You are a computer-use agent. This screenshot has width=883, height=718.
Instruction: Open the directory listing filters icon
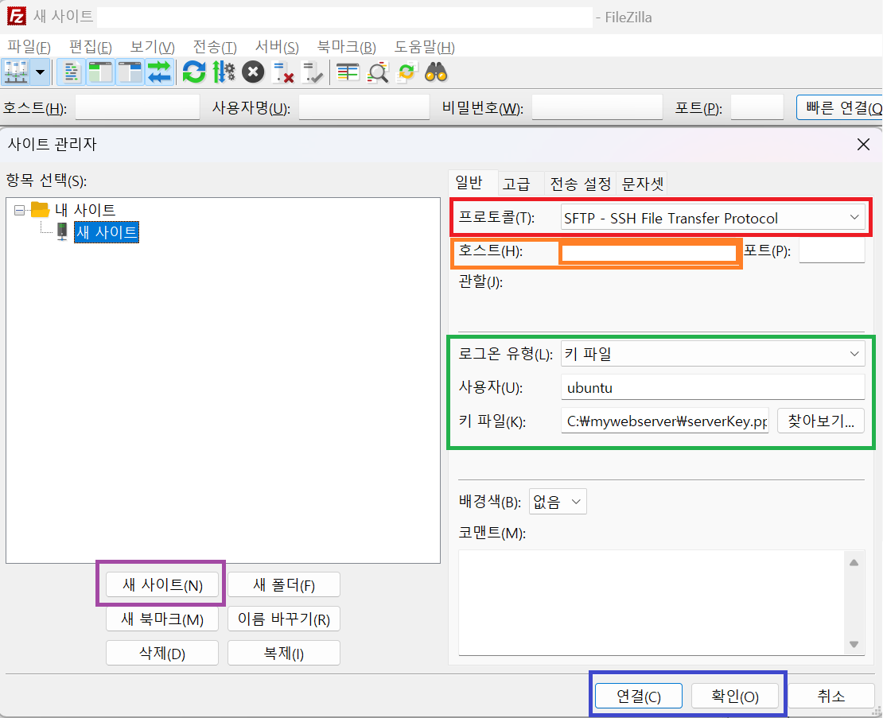348,72
